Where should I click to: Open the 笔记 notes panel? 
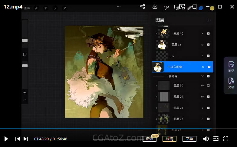point(231,66)
